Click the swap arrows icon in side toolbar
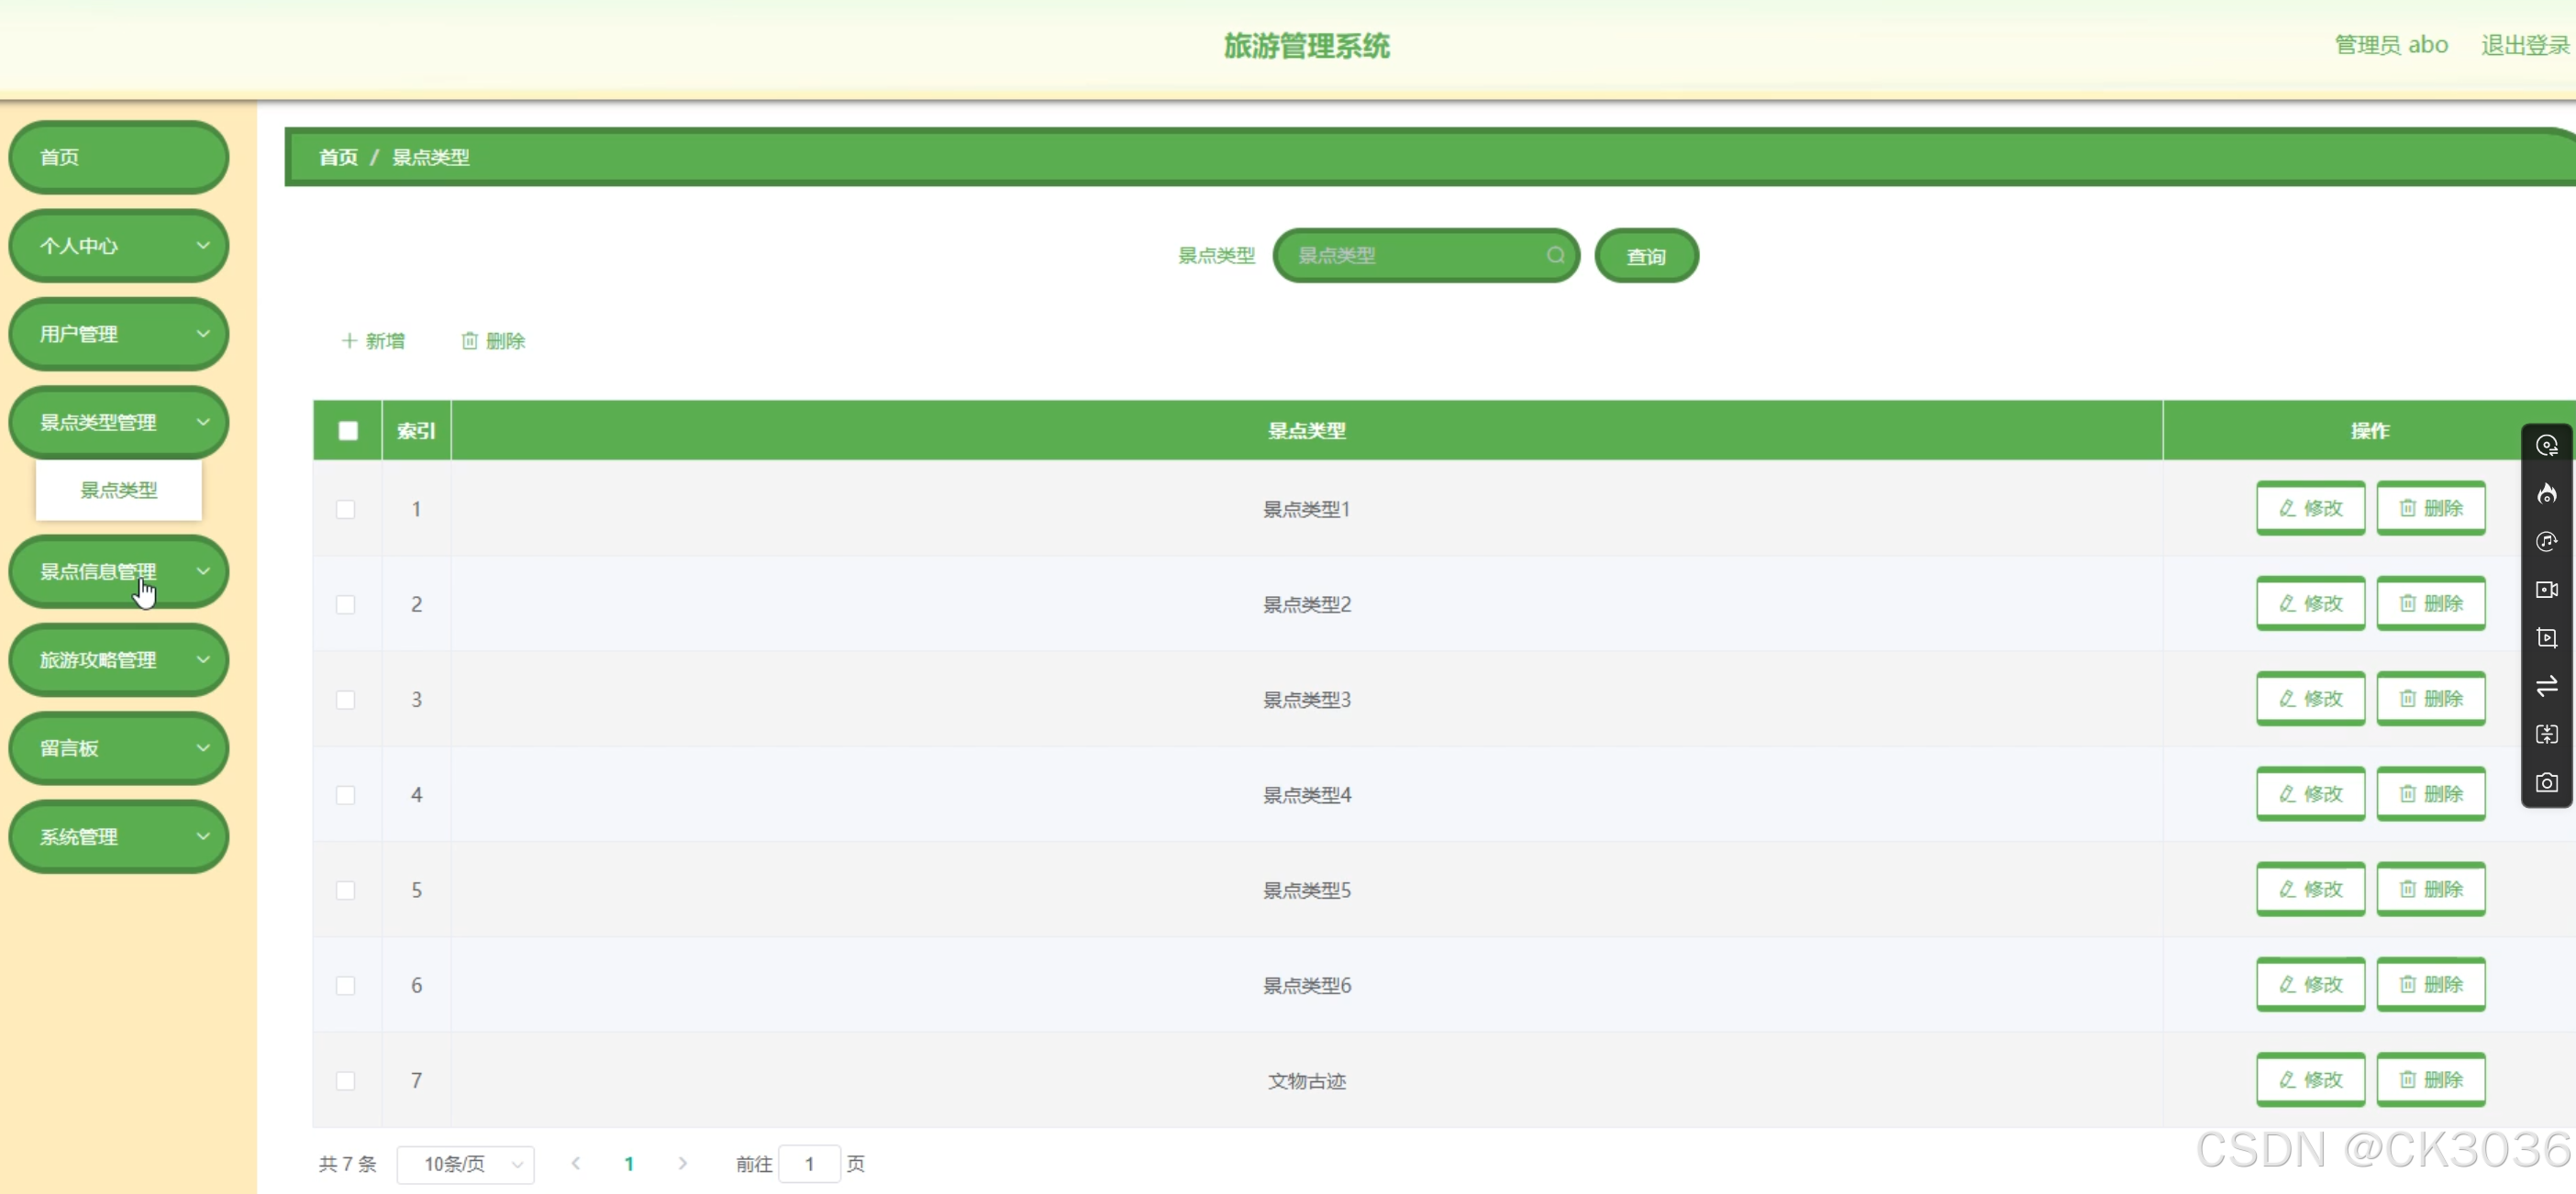The image size is (2576, 1194). click(2546, 686)
